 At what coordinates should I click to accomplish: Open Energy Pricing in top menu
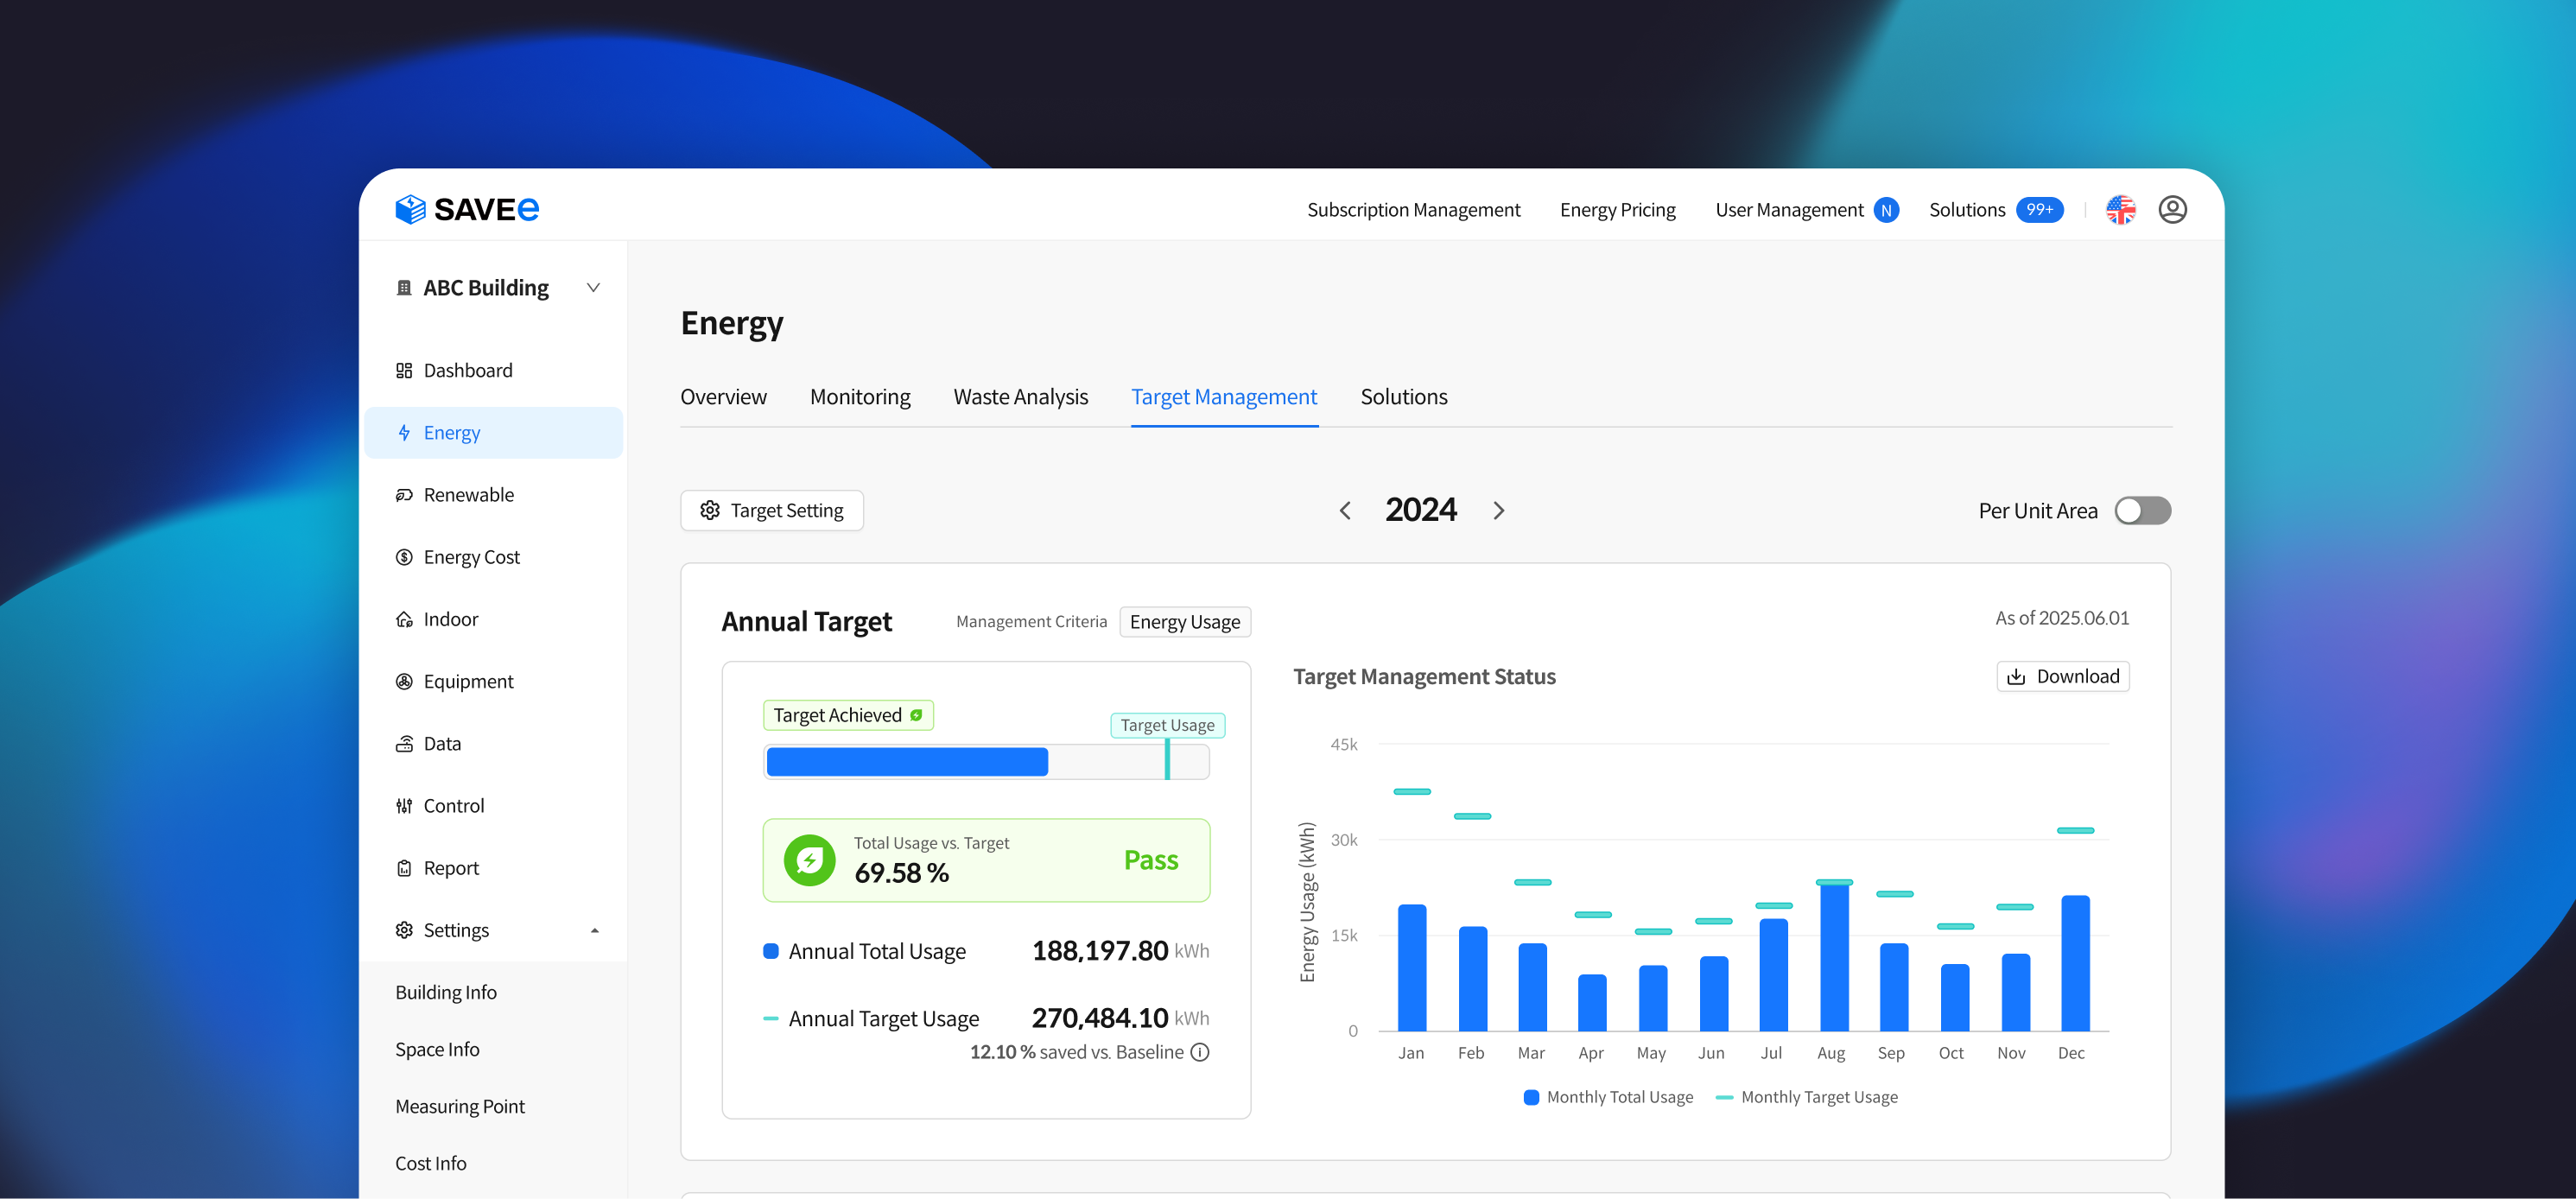[1617, 210]
